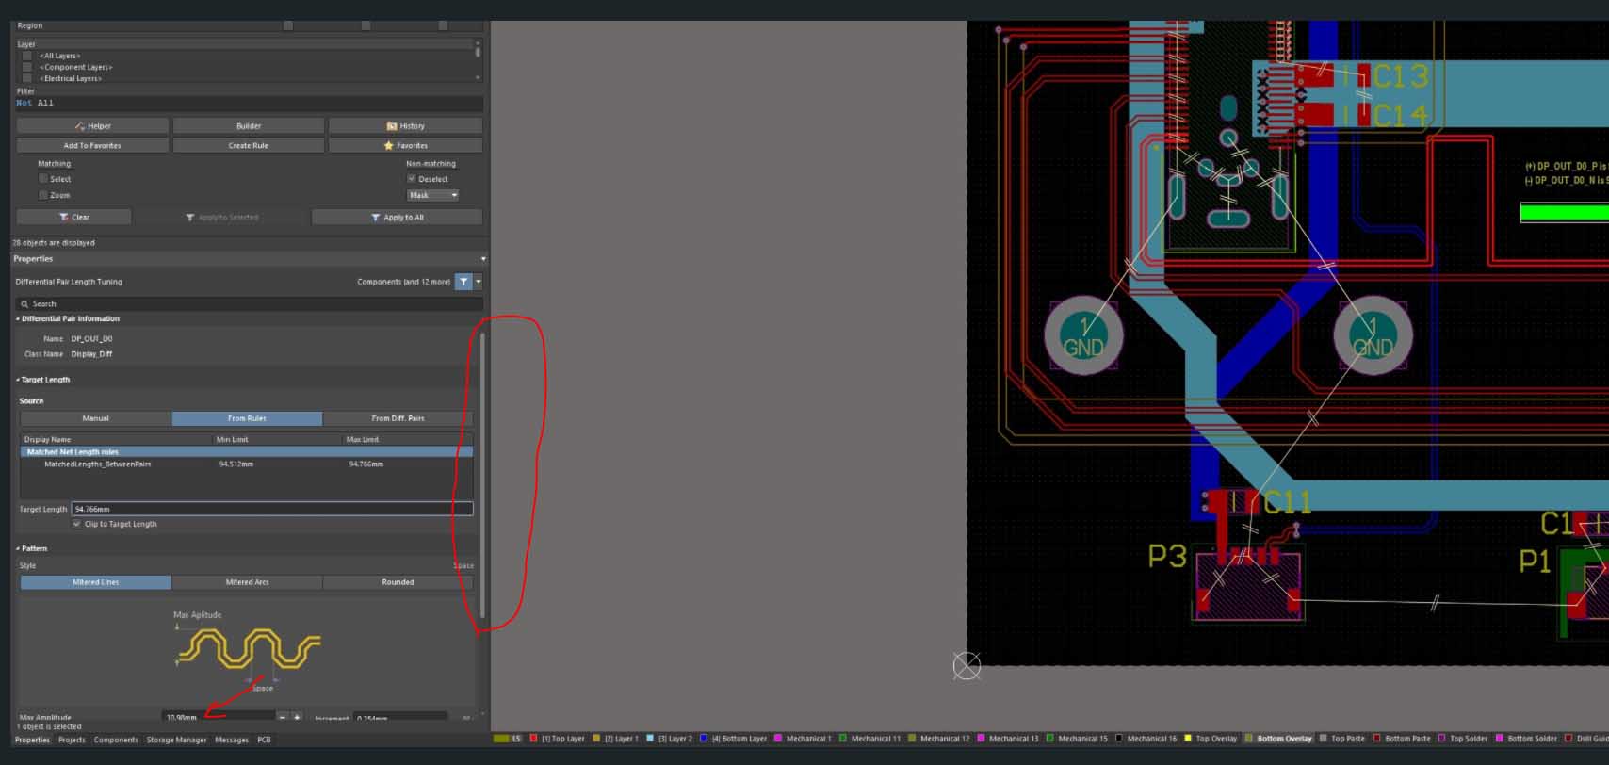Open the Mask dropdown under Non-matching

point(432,196)
